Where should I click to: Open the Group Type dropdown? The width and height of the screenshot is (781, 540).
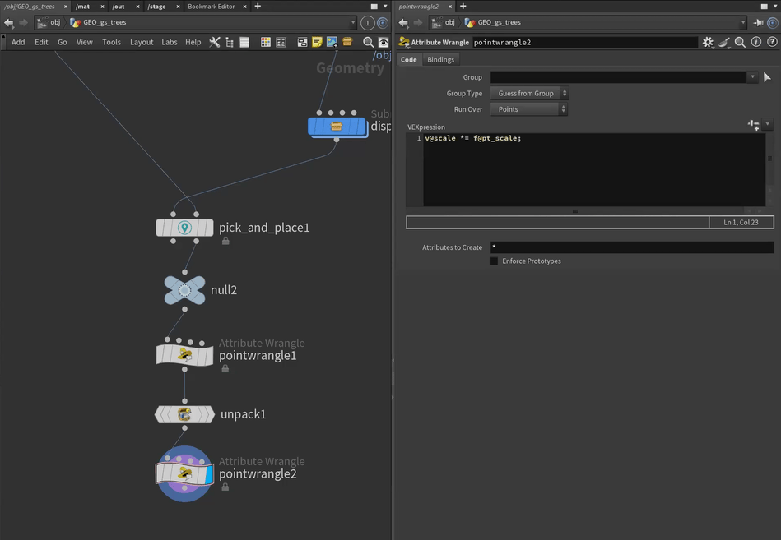point(529,94)
